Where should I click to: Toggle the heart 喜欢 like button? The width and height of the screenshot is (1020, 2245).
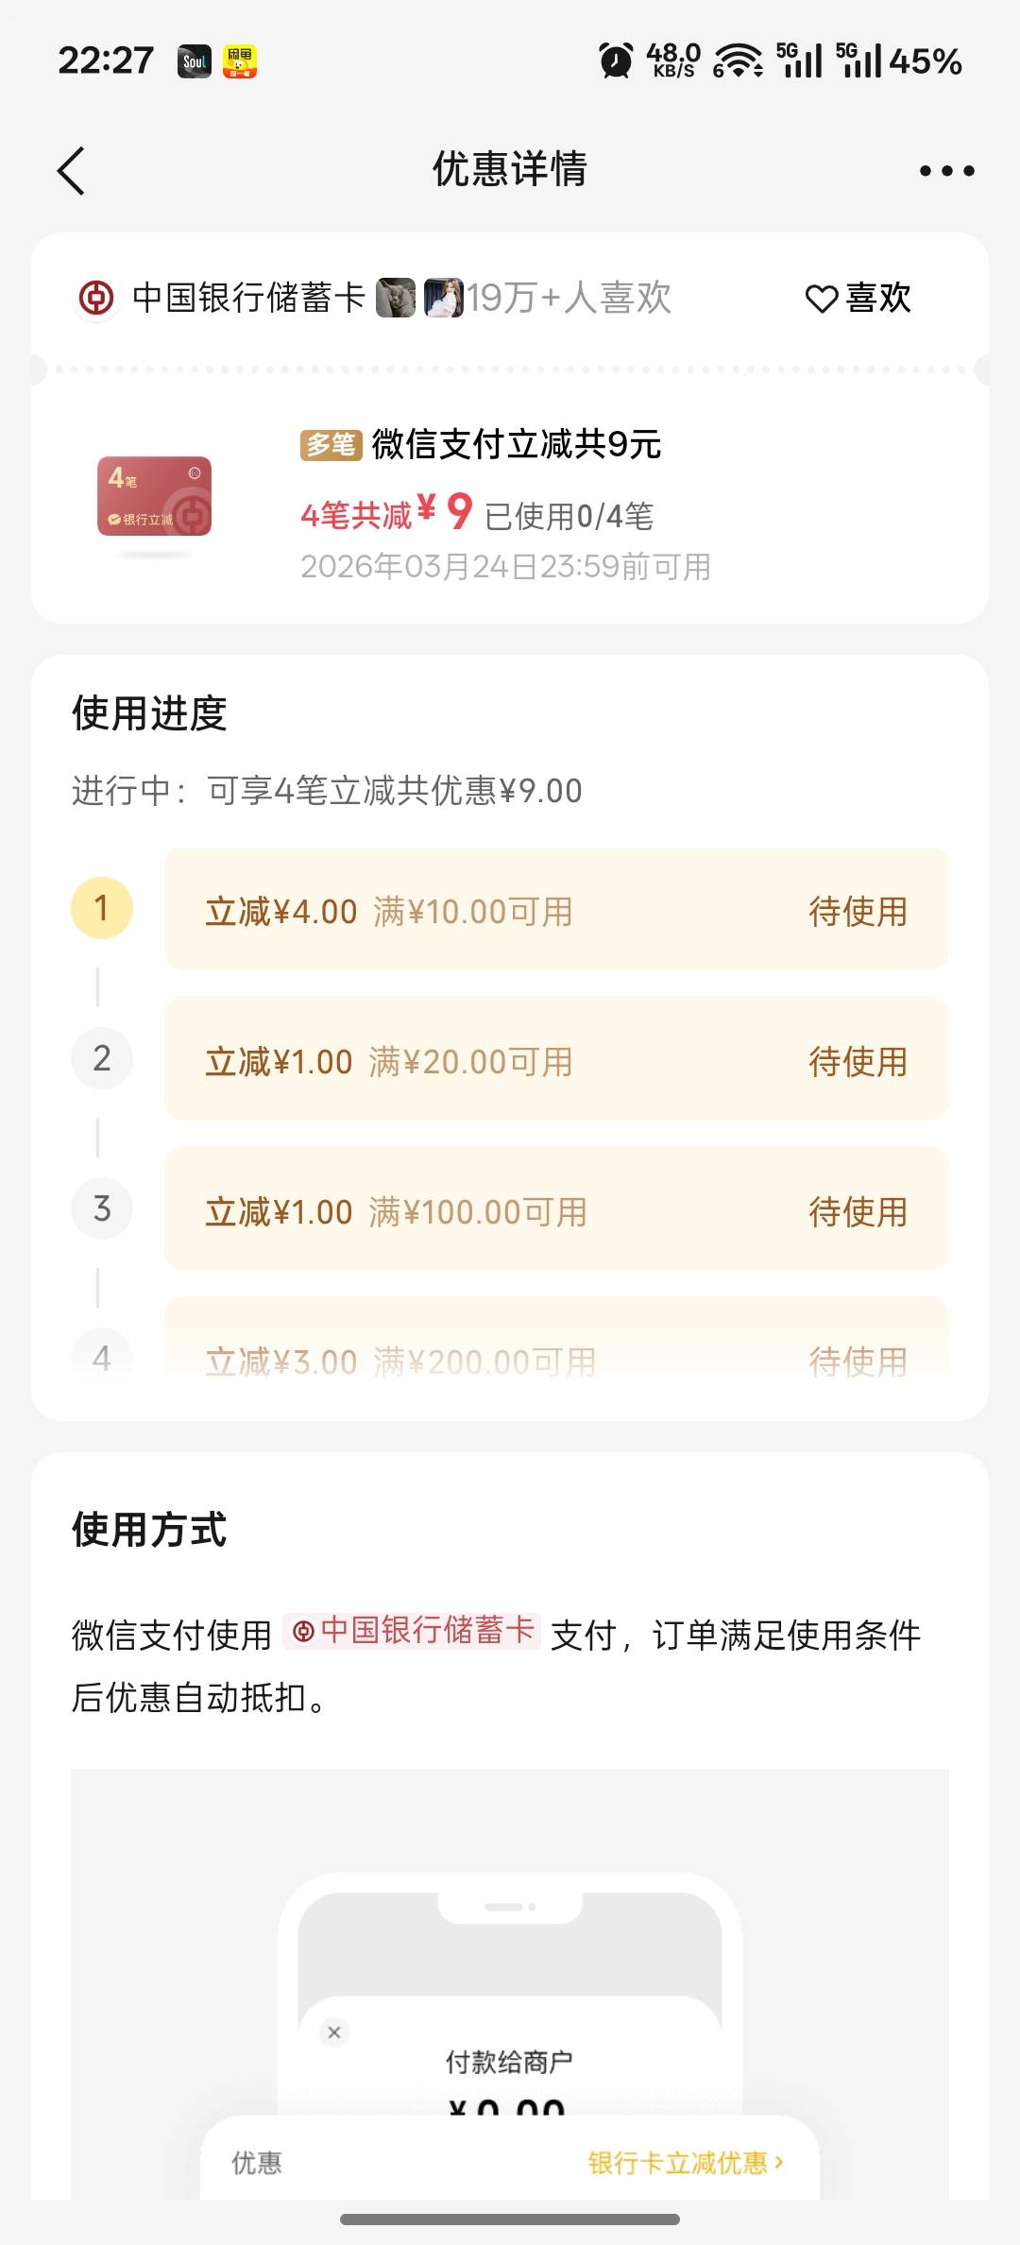click(x=858, y=299)
